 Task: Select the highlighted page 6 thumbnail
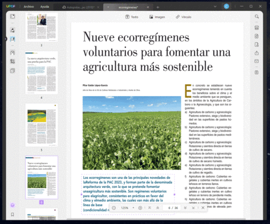pos(41,177)
